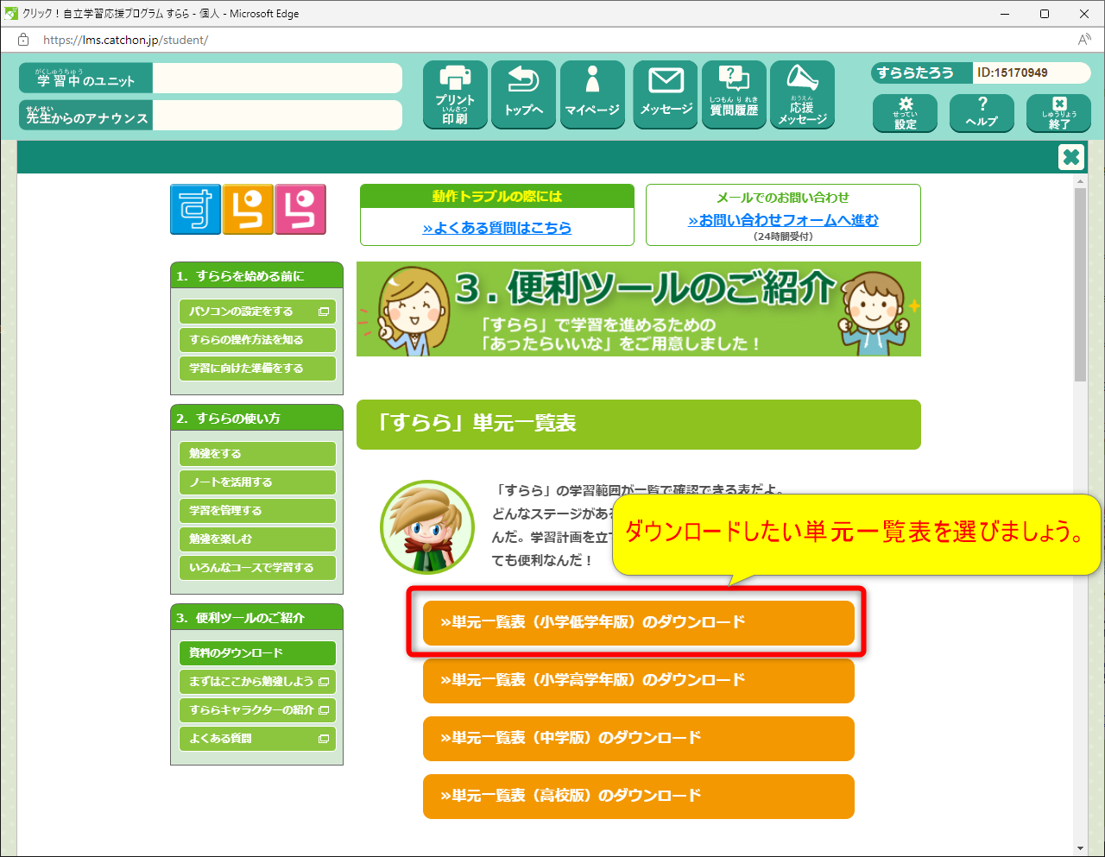This screenshot has width=1105, height=857.
Task: Select 勉強を楽しむ sidebar item
Action: pos(257,539)
